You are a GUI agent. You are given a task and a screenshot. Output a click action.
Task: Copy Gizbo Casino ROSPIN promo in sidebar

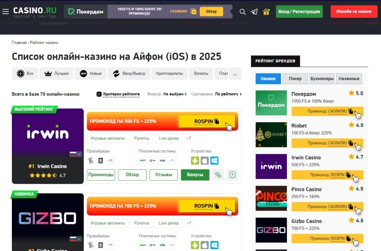coord(327,238)
